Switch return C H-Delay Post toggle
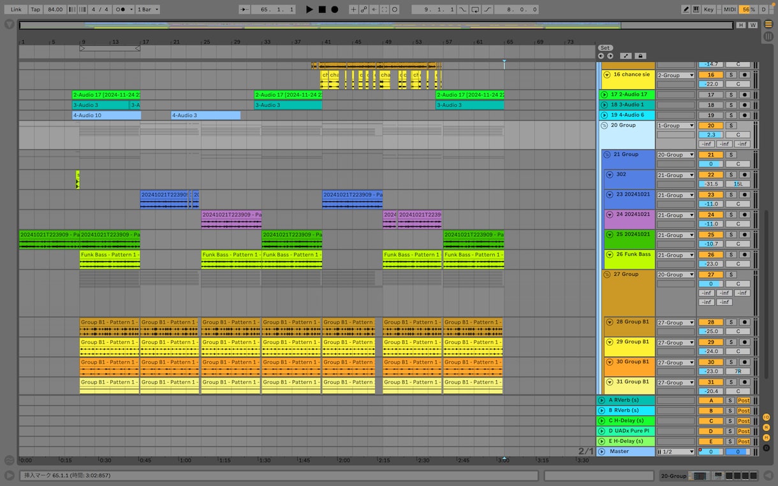This screenshot has height=486, width=778. coord(744,421)
